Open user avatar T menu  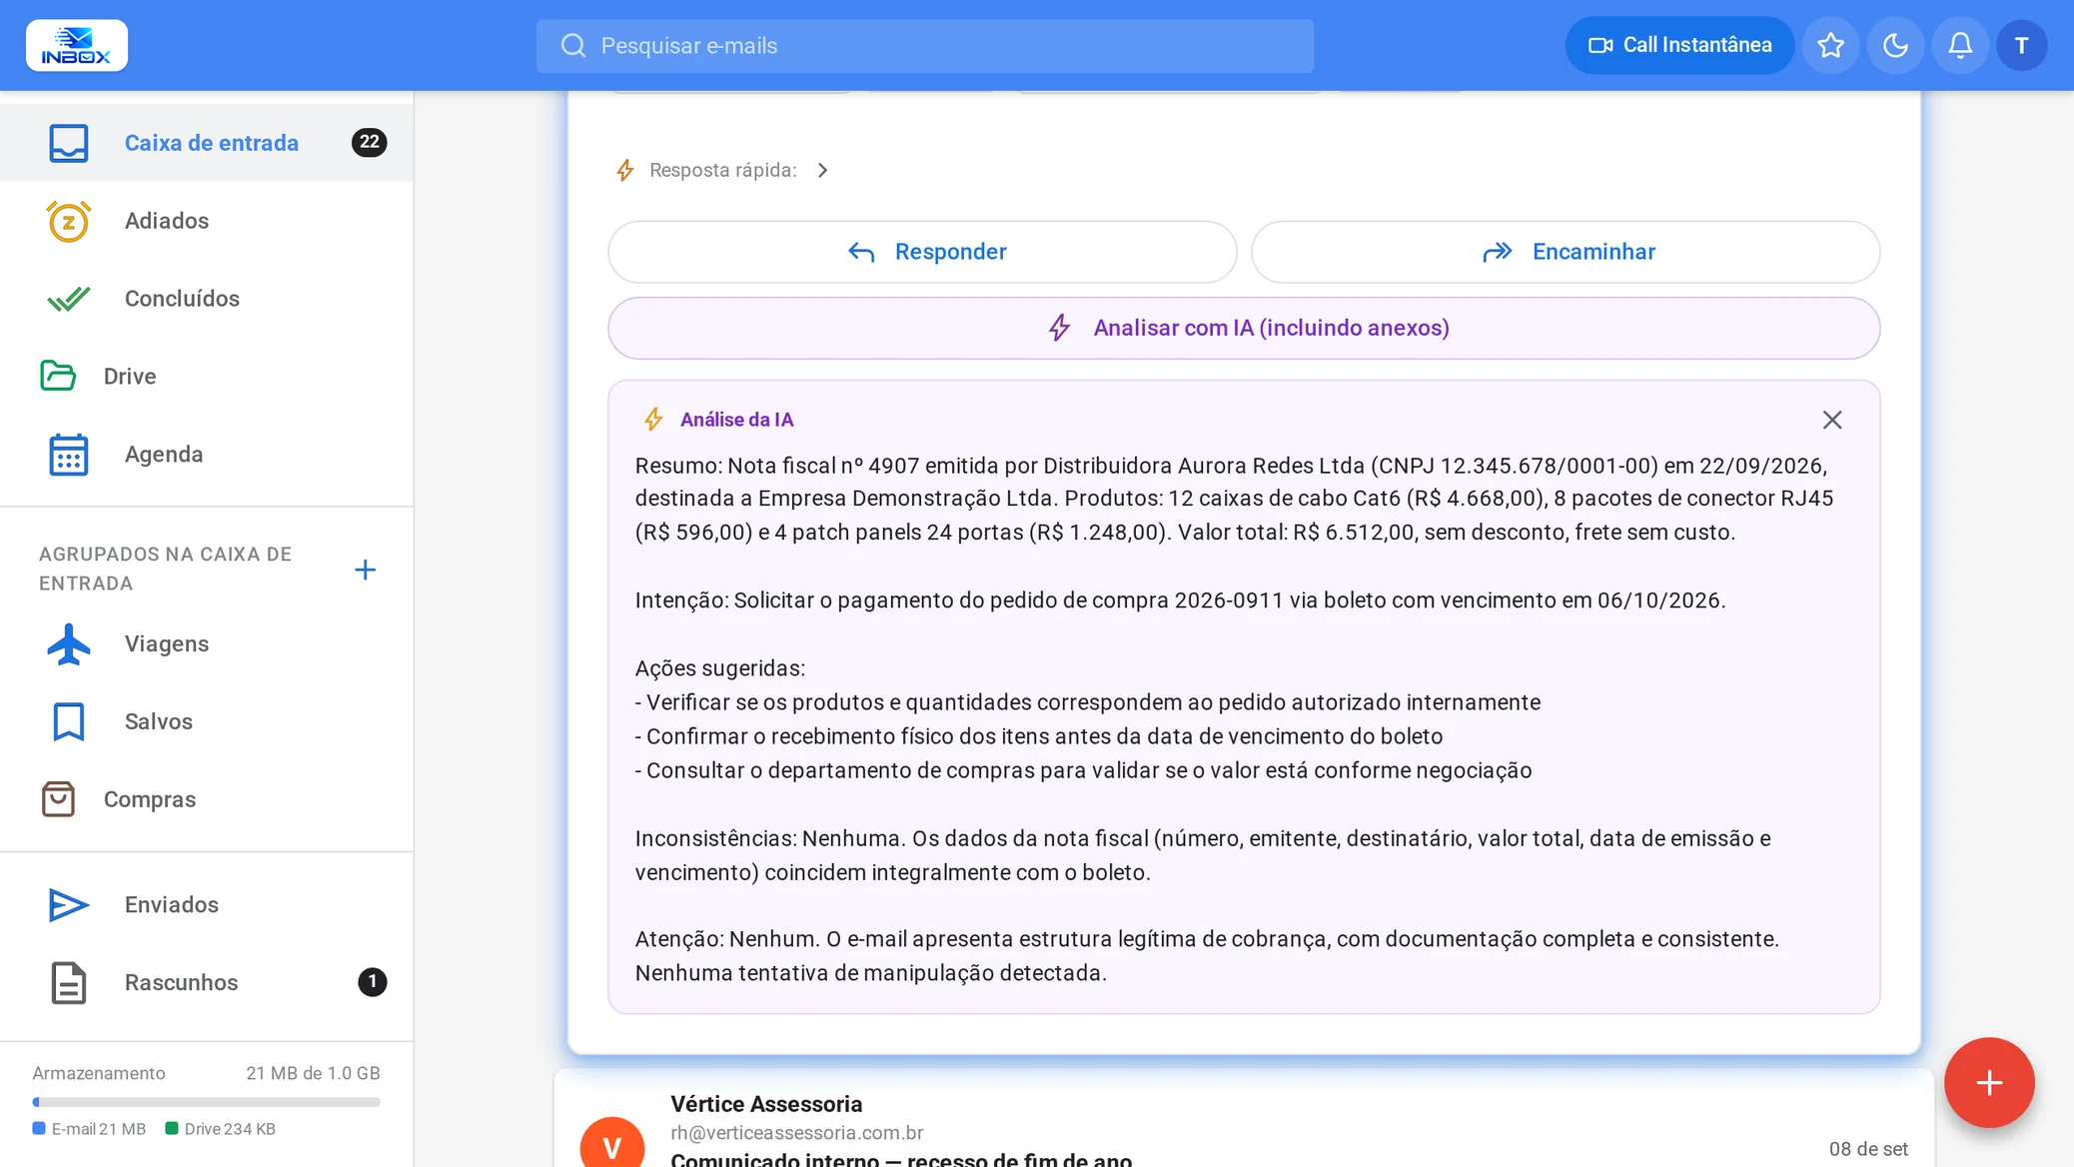click(2022, 45)
